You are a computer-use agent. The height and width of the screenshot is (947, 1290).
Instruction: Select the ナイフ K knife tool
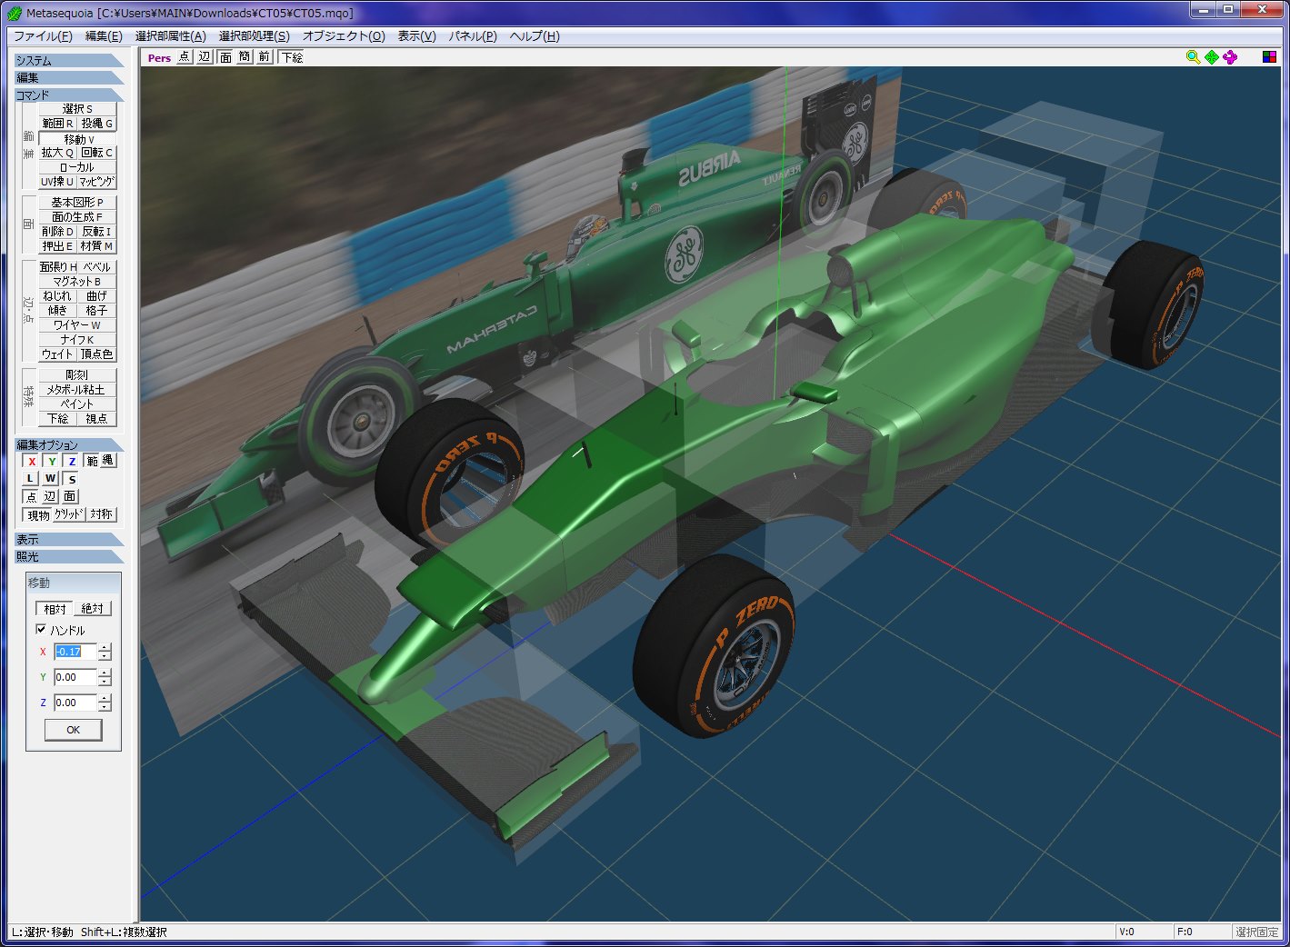click(x=77, y=339)
